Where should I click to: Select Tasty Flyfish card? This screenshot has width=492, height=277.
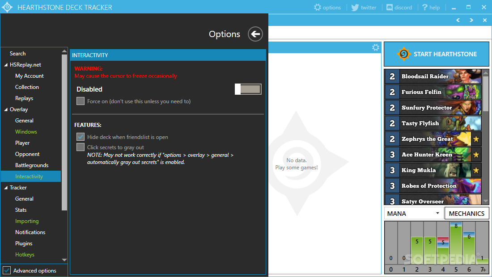coord(433,123)
